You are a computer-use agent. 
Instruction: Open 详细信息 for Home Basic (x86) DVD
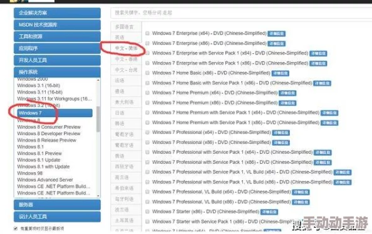click(280, 73)
